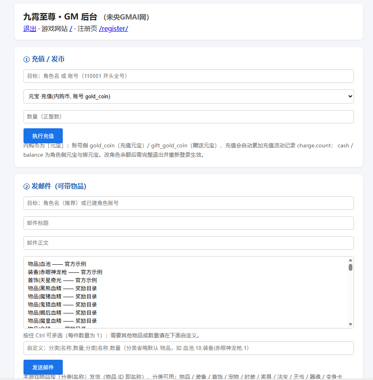Click the item list scroll down arrow
This screenshot has width=373, height=380.
pyautogui.click(x=350, y=324)
